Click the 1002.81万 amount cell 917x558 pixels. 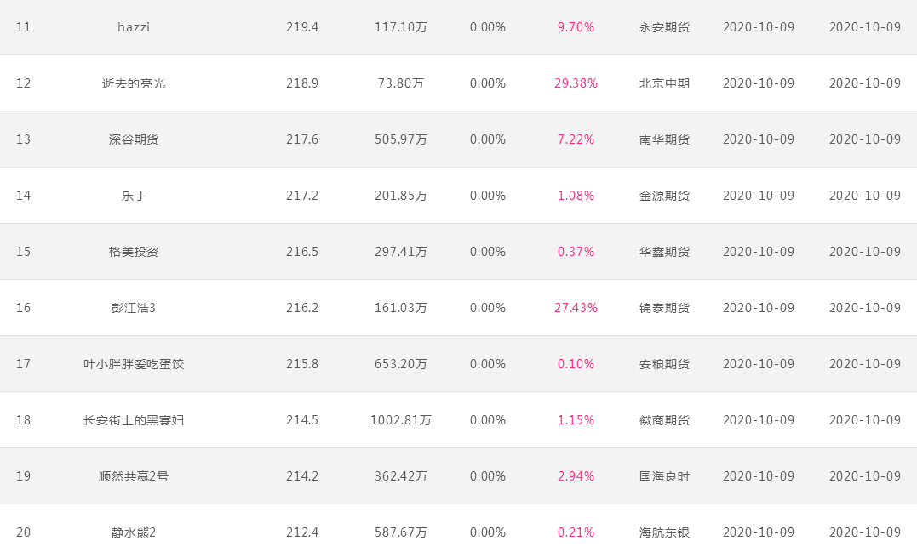401,419
